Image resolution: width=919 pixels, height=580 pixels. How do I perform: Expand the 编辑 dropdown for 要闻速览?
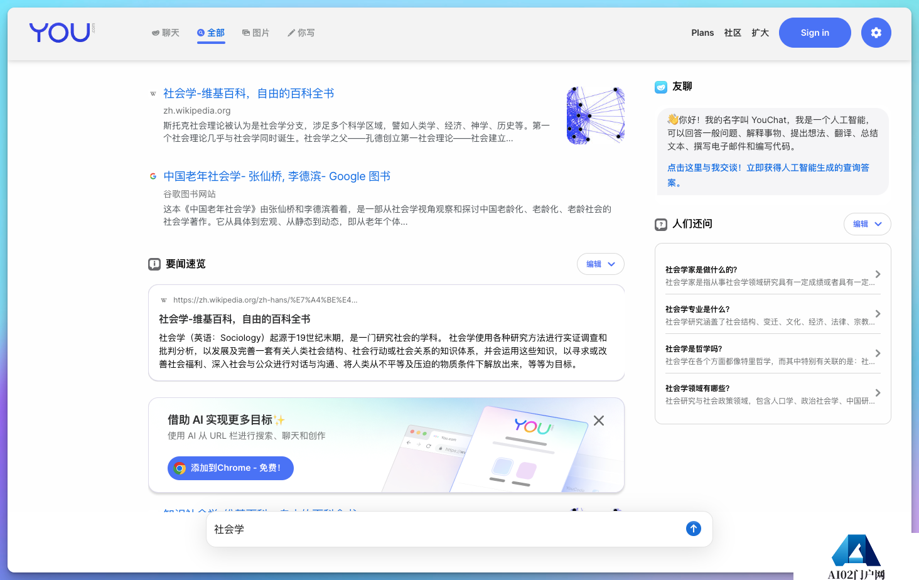point(601,264)
